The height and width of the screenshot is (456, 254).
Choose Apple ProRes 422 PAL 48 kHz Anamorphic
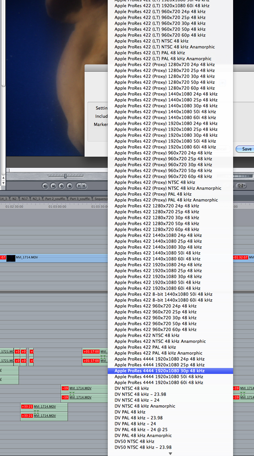(170, 353)
